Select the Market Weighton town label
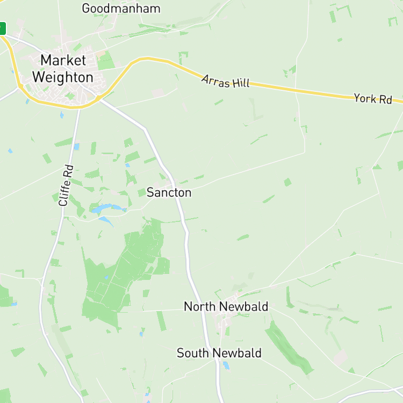Viewport: 403px width, 403px height. click(63, 69)
